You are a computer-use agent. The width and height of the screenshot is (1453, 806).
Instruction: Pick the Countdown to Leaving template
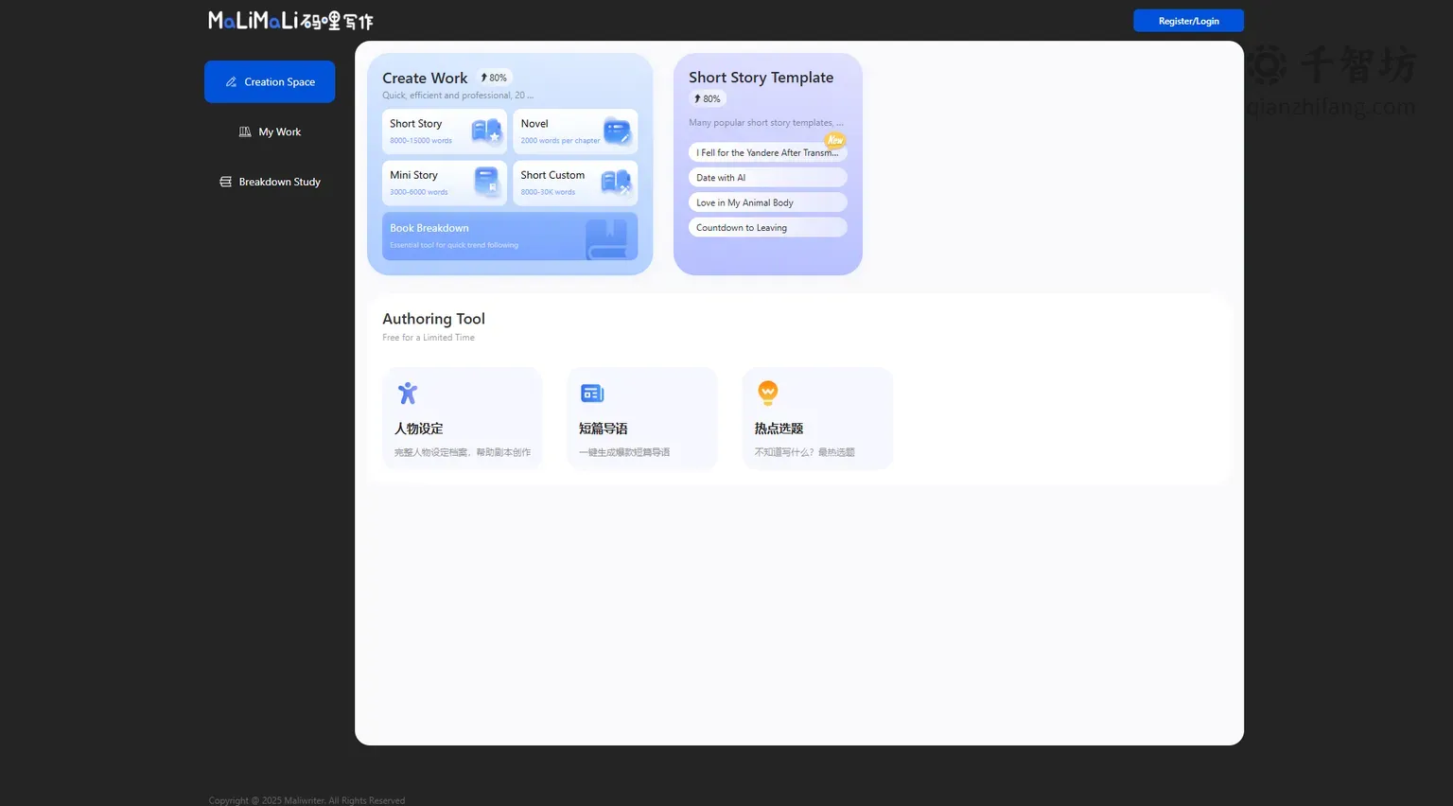(x=768, y=228)
